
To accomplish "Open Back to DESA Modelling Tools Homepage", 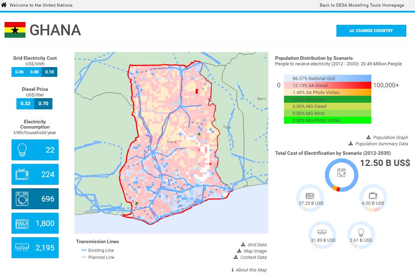I will pos(362,5).
